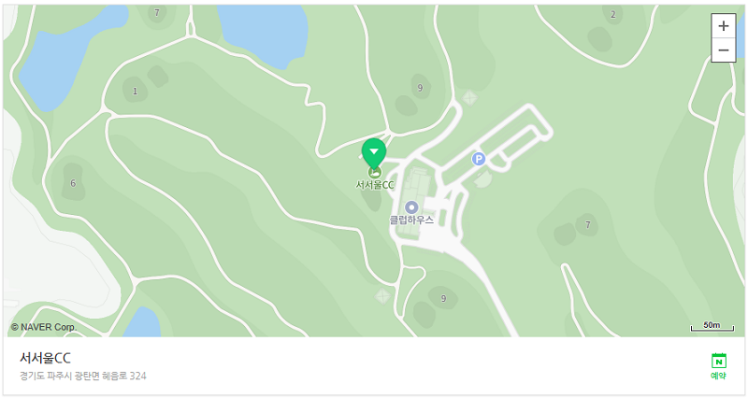Click the blue parking P icon
Viewport: 748px width, 398px height.
pyautogui.click(x=479, y=159)
